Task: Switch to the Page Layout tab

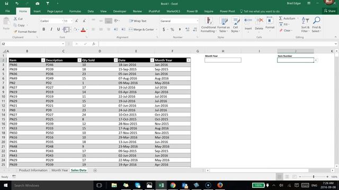Action: [x=55, y=11]
